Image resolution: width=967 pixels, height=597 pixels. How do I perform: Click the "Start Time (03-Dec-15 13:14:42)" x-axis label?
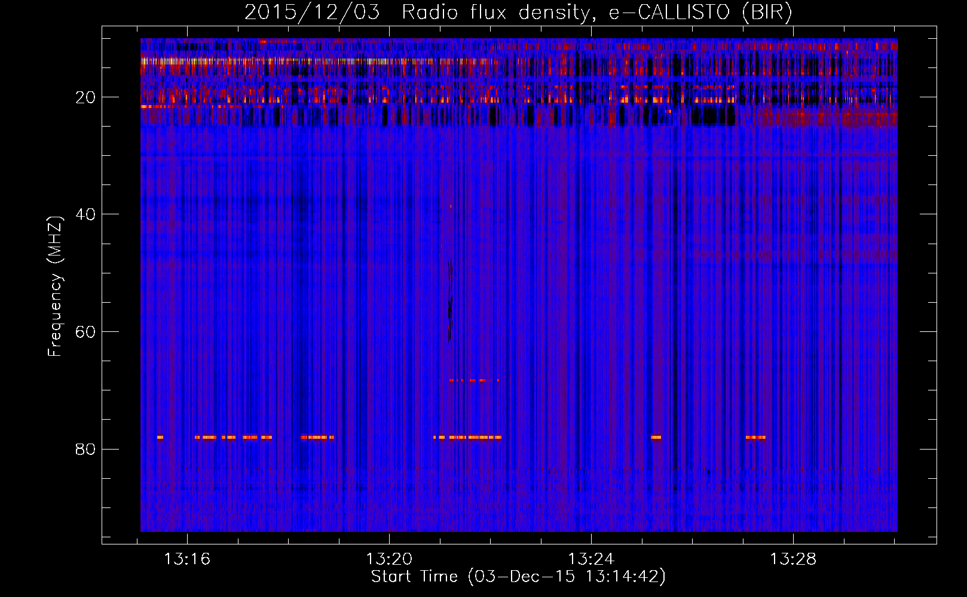tap(518, 577)
